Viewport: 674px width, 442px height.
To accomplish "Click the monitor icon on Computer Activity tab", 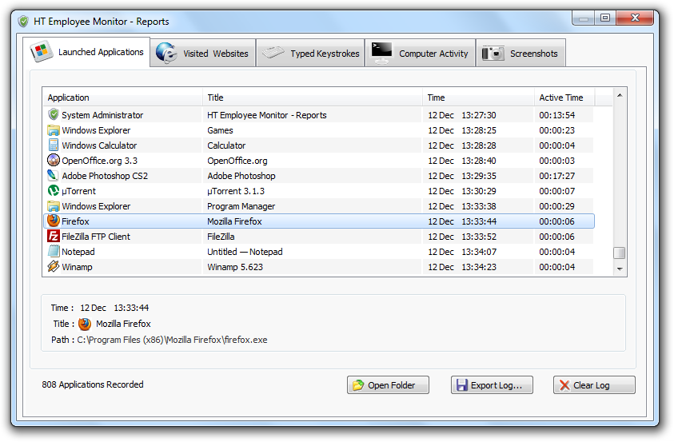I will tap(381, 53).
